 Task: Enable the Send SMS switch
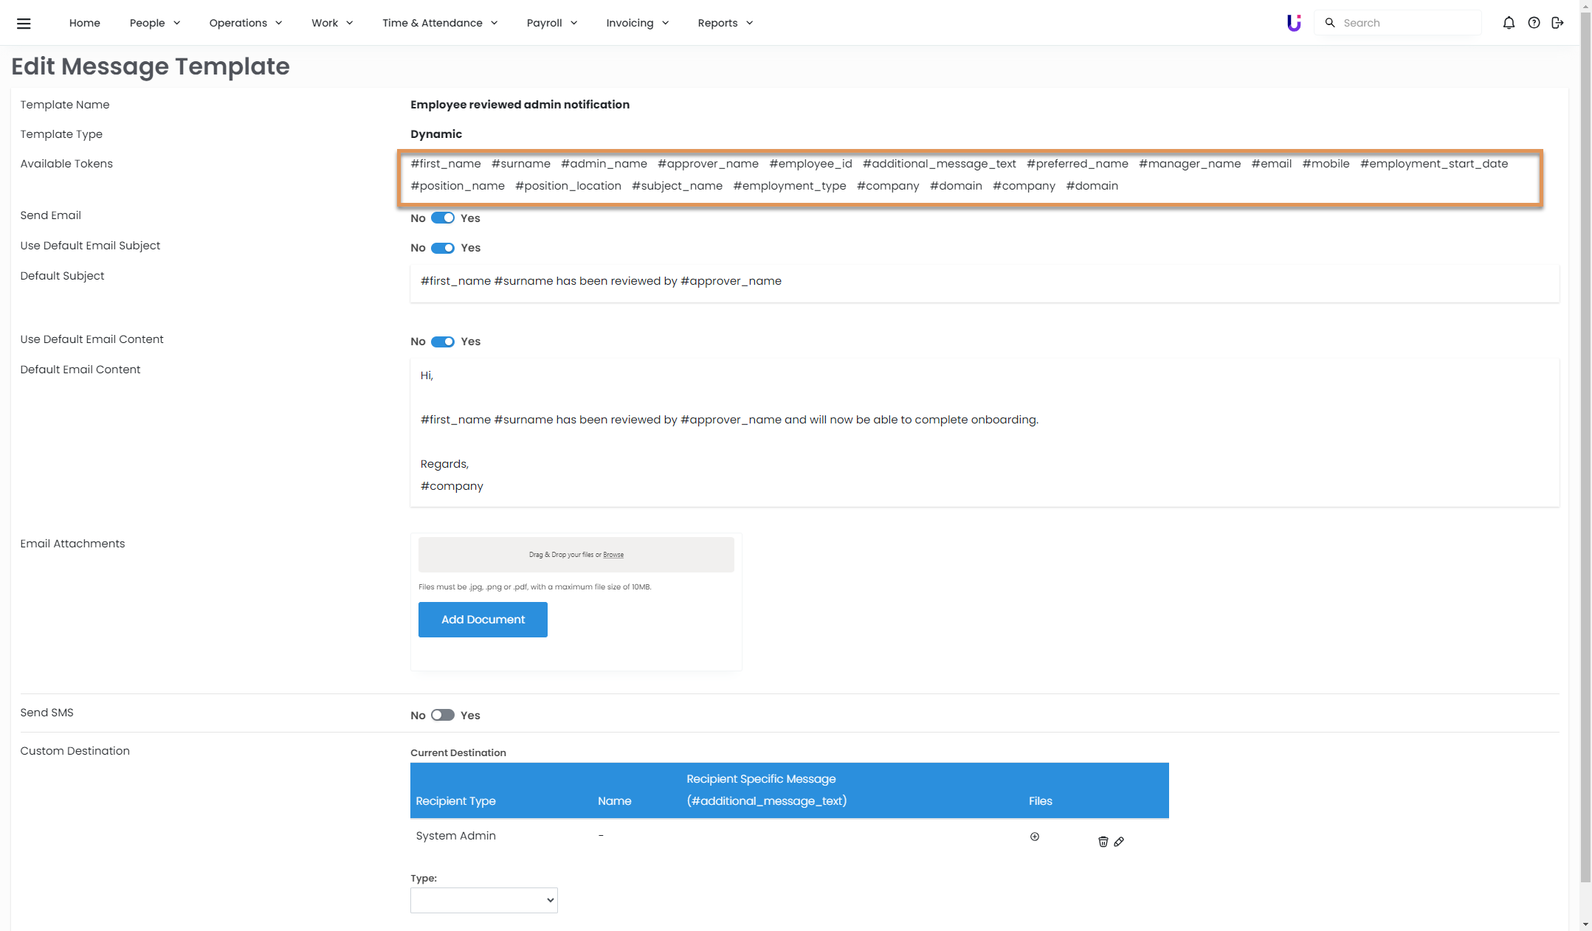443,716
